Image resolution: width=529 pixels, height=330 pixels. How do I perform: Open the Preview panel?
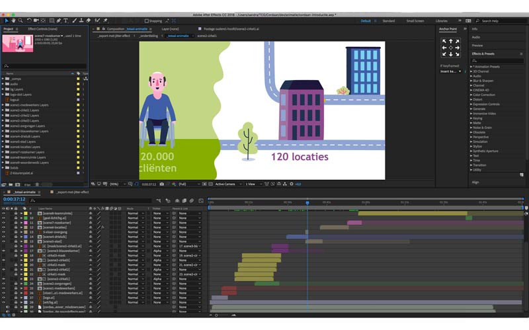pyautogui.click(x=477, y=46)
